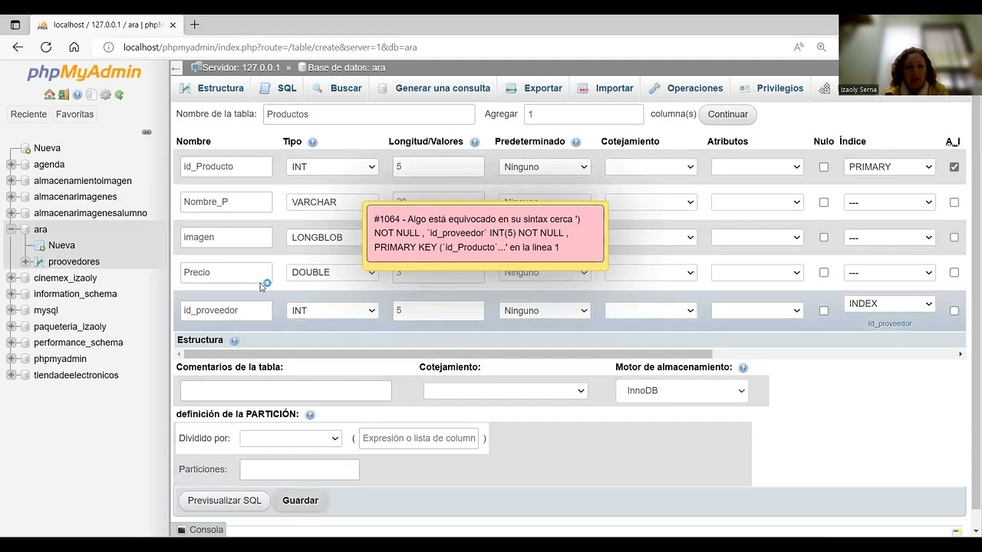Screen dimensions: 982x552
Task: Open Predeterminado dropdown for id_proveedor row
Action: tap(545, 310)
